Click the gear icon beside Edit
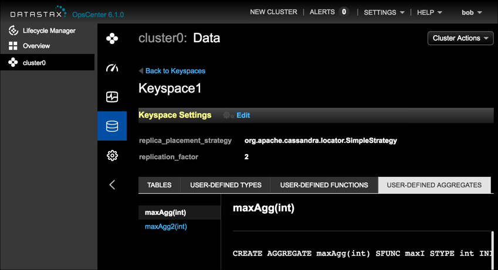This screenshot has height=270, width=498. (228, 115)
